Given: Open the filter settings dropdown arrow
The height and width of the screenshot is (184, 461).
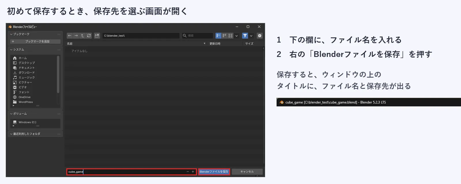Looking at the screenshot, I should click(251, 36).
